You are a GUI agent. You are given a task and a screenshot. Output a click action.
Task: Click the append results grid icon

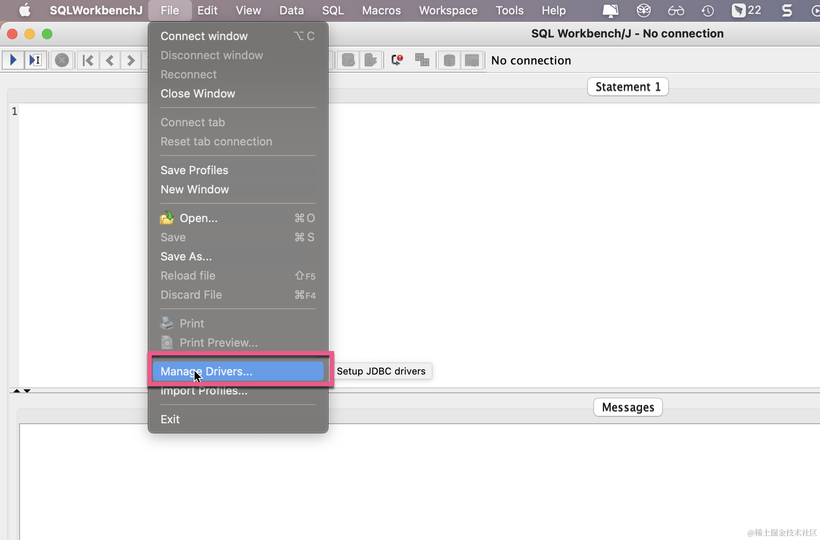422,60
